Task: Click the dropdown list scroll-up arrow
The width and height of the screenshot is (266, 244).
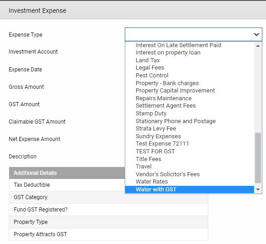Action: click(x=258, y=46)
